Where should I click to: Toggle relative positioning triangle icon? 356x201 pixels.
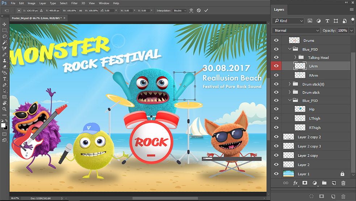41,10
